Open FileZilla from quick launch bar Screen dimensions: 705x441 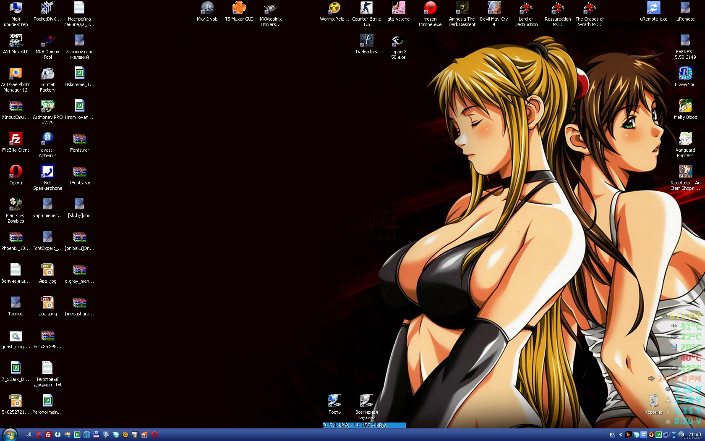(x=48, y=435)
